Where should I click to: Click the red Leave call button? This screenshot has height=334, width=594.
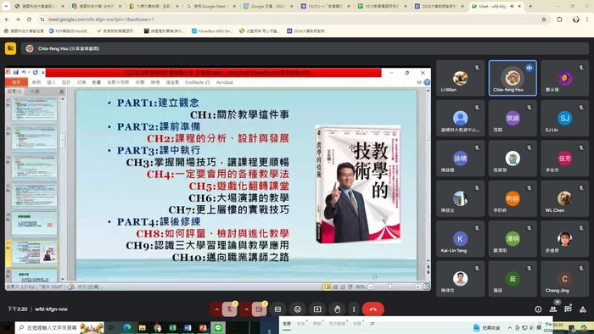(373, 309)
